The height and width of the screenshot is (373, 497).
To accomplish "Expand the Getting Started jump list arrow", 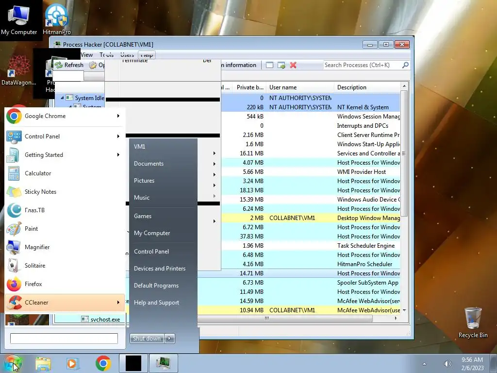I will (118, 155).
